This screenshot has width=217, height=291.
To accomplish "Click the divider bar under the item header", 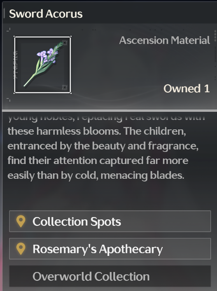I will (109, 111).
